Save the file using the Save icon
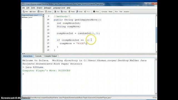 pos(39,12)
